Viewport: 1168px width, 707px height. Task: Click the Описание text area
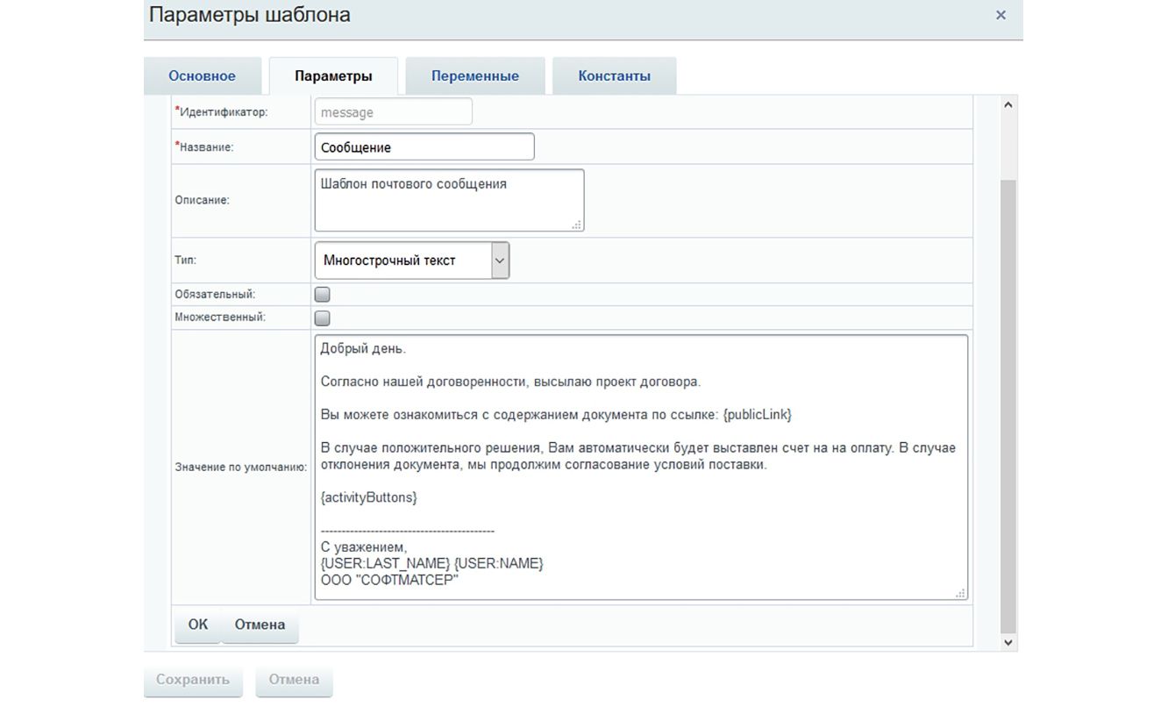(449, 200)
